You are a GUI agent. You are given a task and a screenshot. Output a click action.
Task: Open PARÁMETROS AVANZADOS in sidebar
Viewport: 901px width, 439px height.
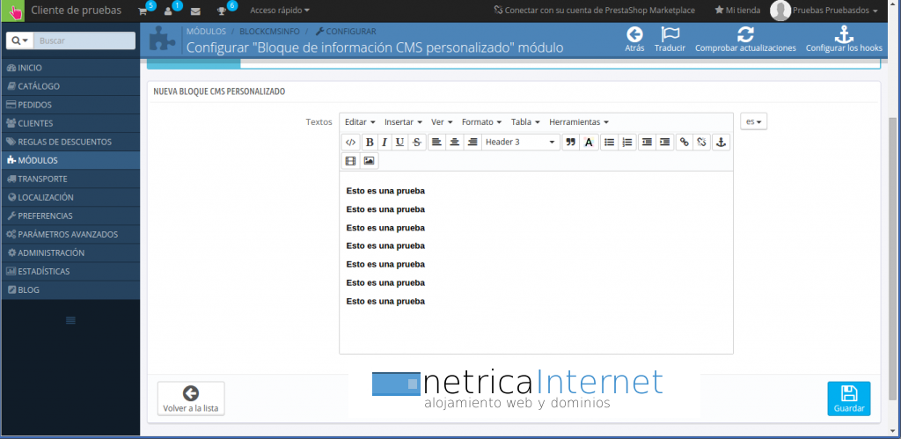pos(70,234)
